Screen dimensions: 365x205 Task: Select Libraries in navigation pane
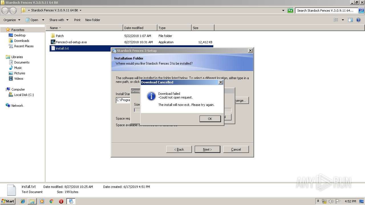(x=17, y=57)
